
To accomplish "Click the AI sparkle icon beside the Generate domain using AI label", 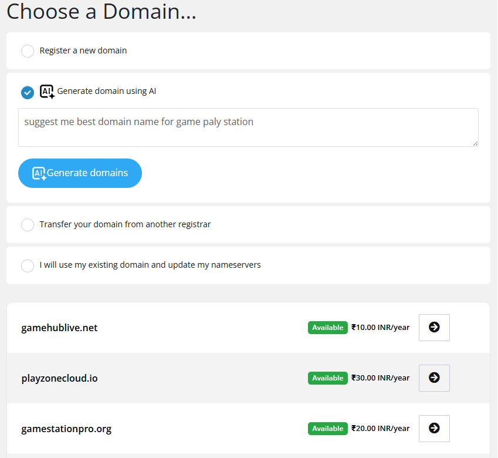I will [x=47, y=92].
